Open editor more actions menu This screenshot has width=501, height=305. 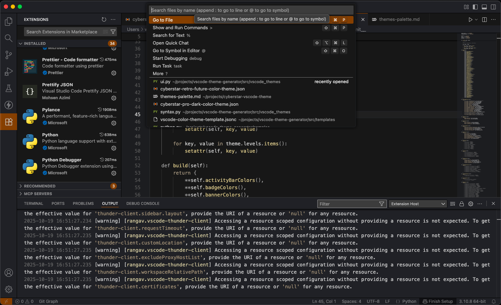(493, 19)
